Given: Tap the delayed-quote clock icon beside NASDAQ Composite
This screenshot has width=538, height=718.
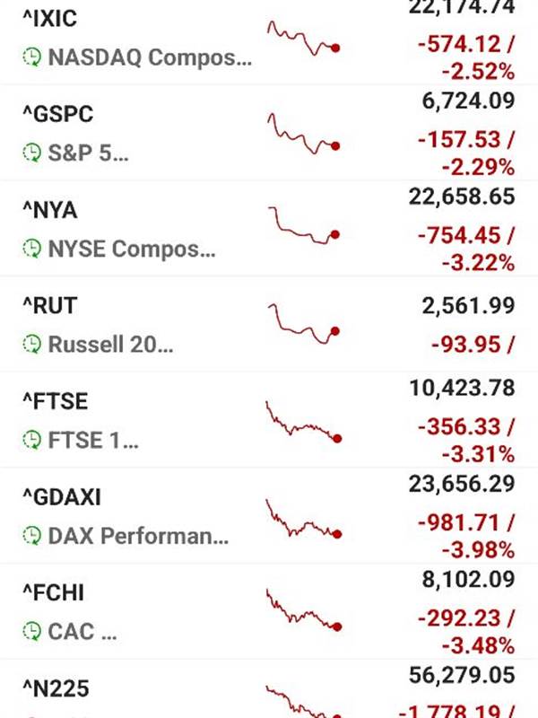Looking at the screenshot, I should (x=32, y=57).
